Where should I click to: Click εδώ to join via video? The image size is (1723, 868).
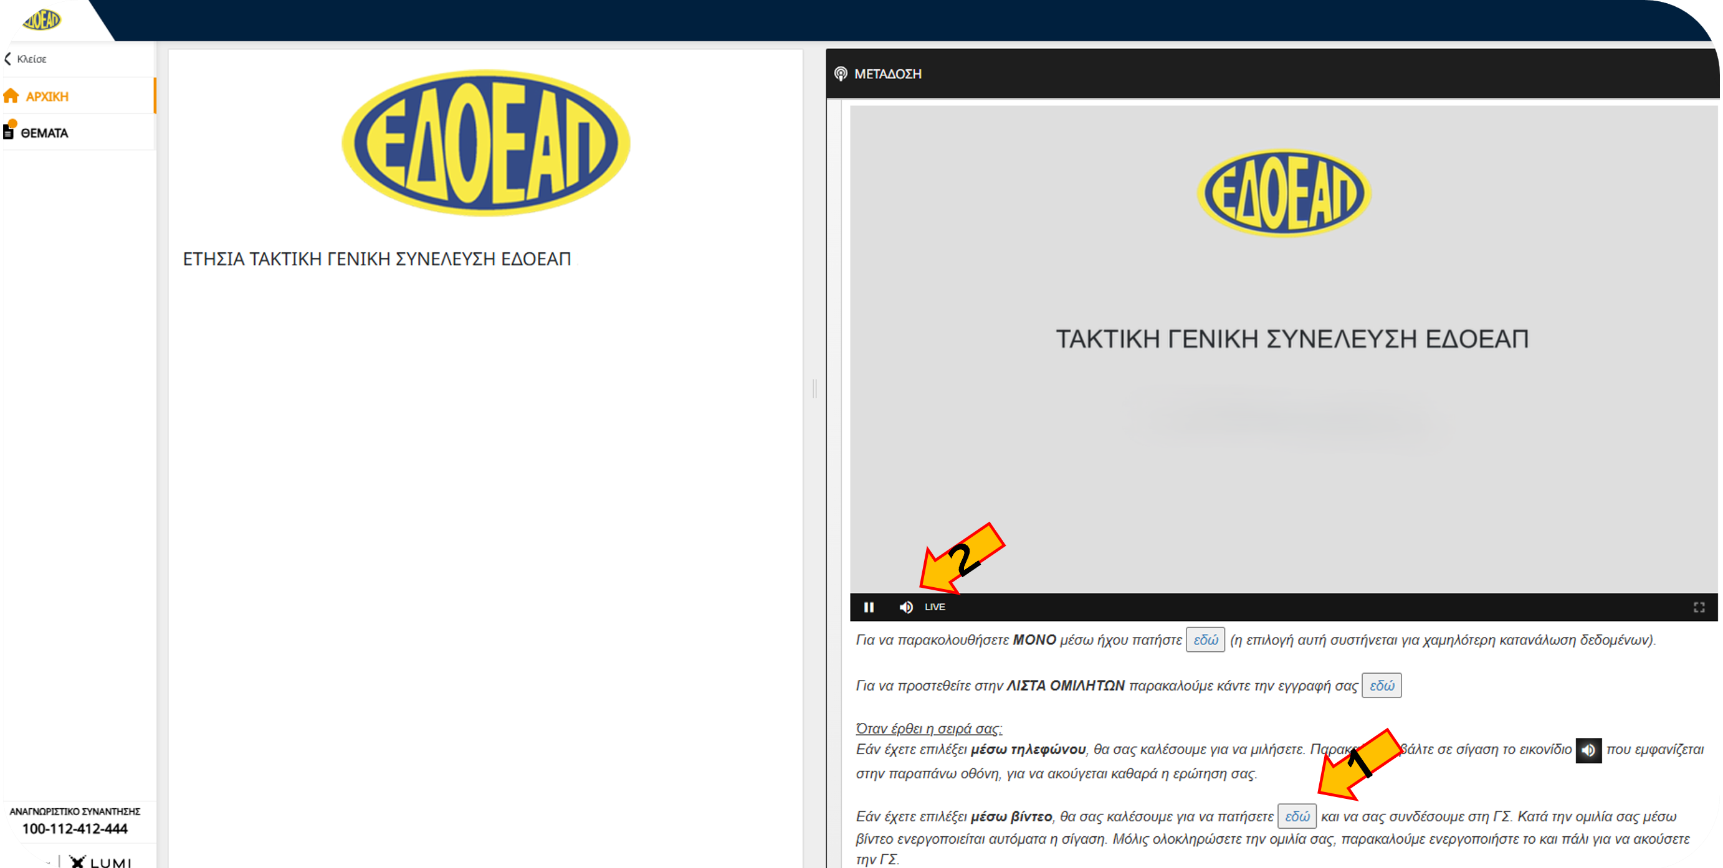(x=1296, y=816)
